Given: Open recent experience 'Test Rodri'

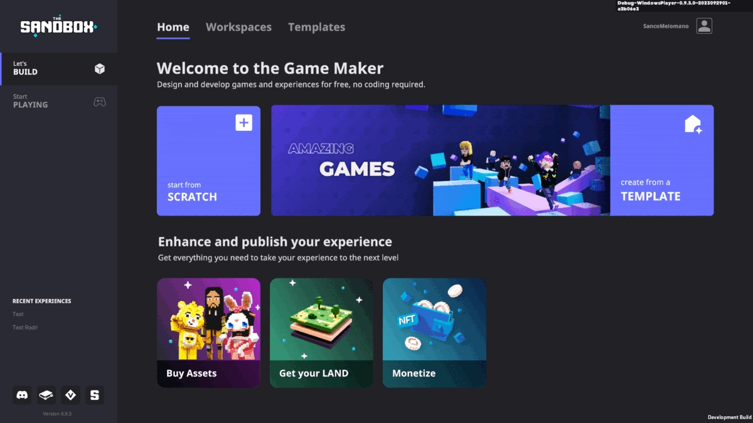Looking at the screenshot, I should [25, 328].
